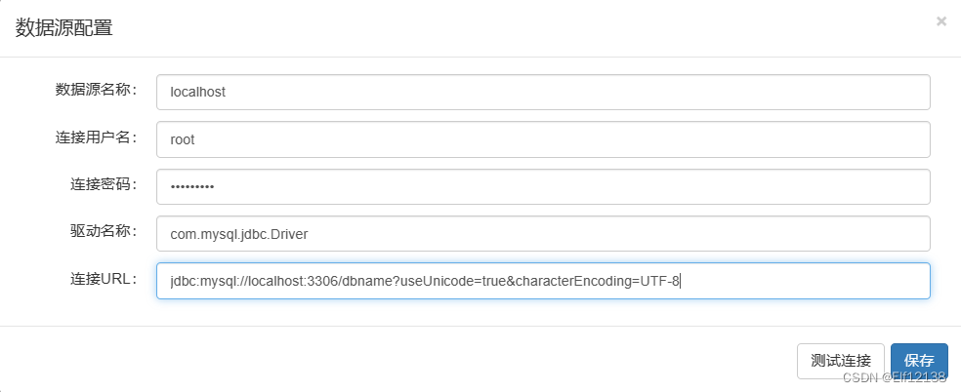Click the masked password dots
The height and width of the screenshot is (392, 961).
click(192, 187)
